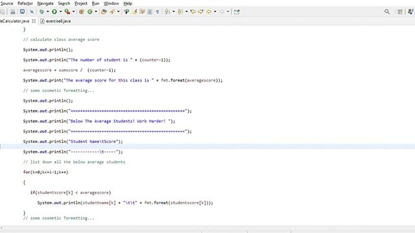
Task: Expand the Back history dropdown
Action: [x=215, y=12]
